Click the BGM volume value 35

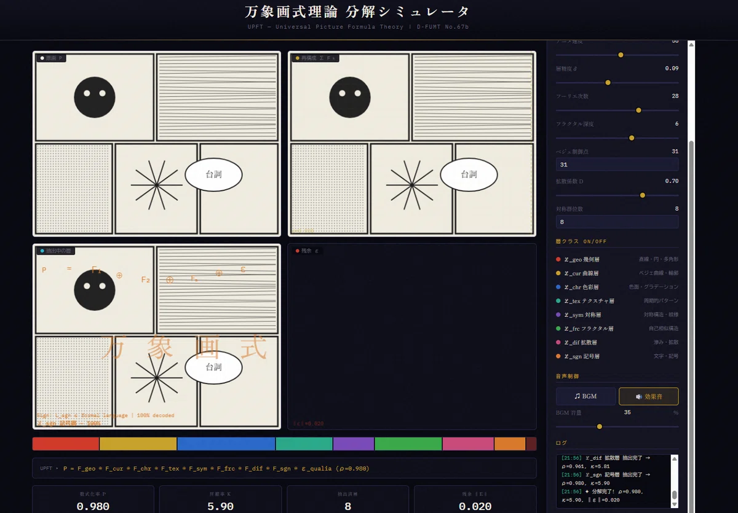point(627,412)
